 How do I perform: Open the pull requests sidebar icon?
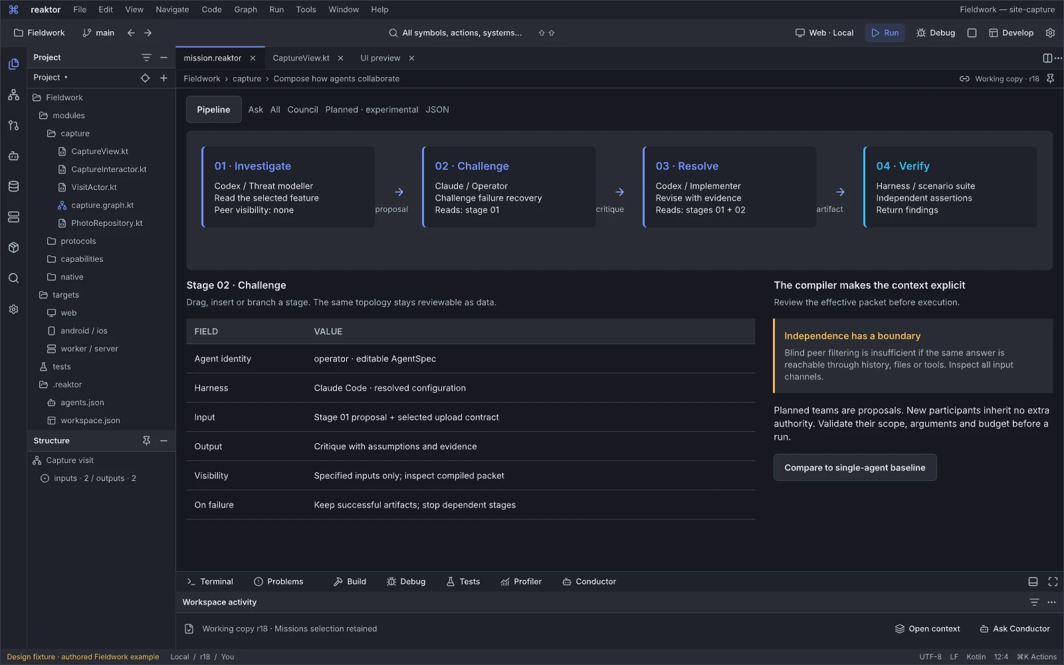click(x=13, y=126)
